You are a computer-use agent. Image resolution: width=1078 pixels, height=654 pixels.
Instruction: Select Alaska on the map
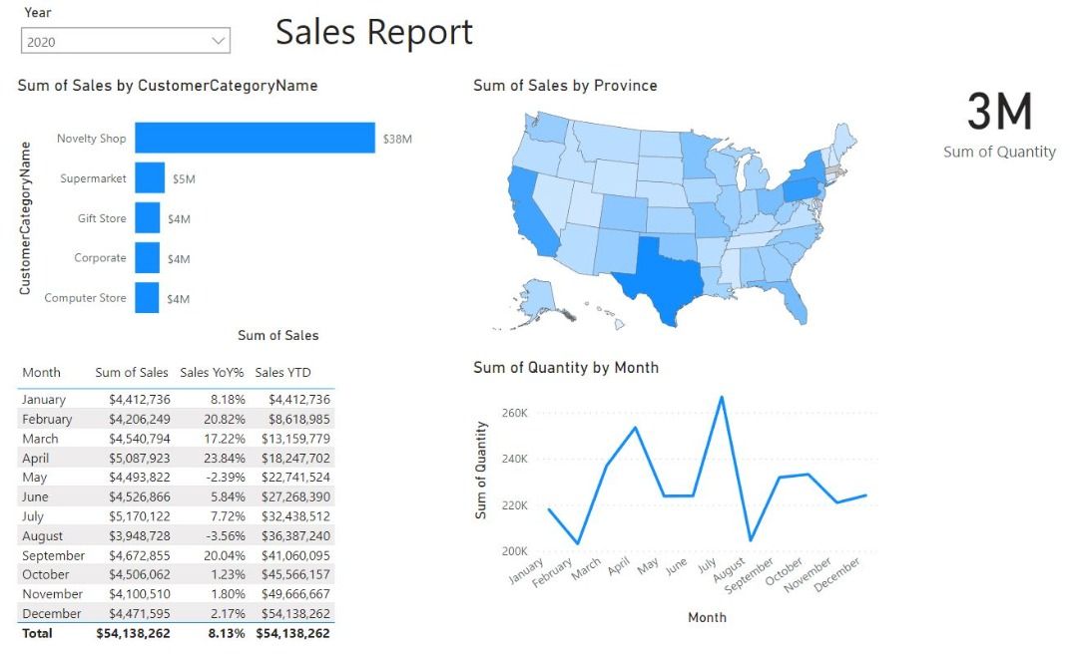click(x=537, y=297)
